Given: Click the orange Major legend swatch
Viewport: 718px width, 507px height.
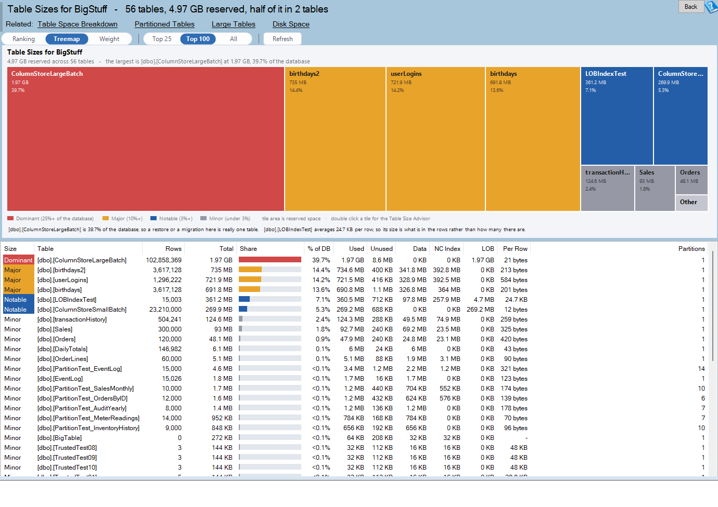Looking at the screenshot, I should (106, 219).
